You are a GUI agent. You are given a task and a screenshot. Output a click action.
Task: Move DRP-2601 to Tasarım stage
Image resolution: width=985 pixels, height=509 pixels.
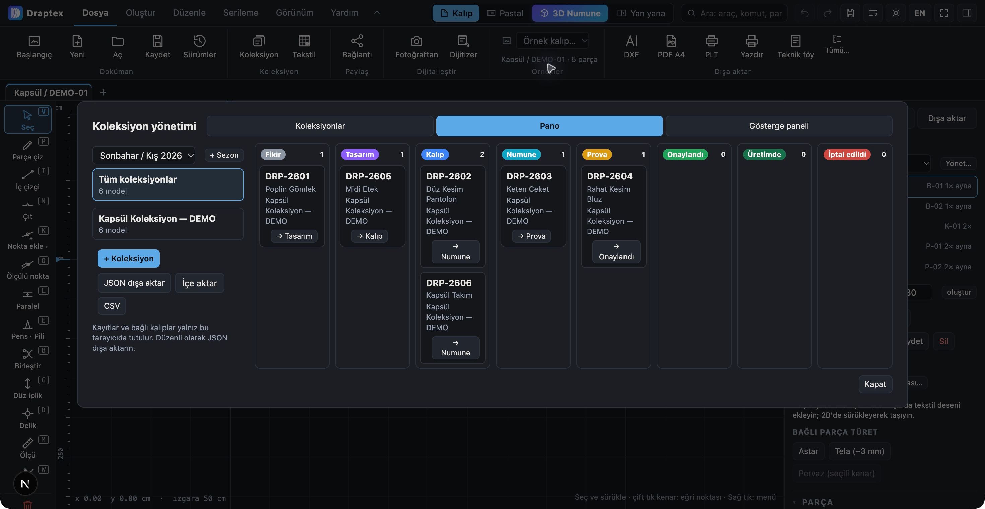[294, 236]
